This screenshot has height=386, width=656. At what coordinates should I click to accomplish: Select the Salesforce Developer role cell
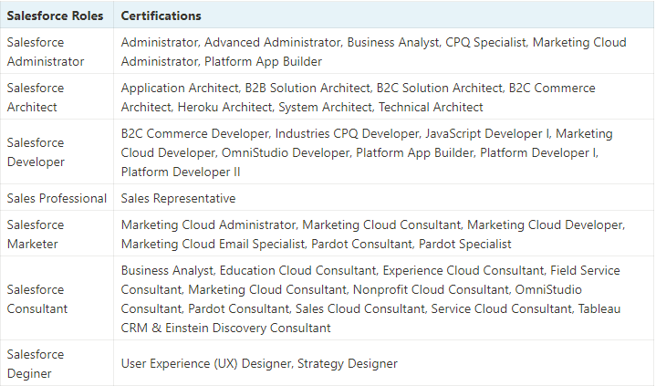click(57, 152)
